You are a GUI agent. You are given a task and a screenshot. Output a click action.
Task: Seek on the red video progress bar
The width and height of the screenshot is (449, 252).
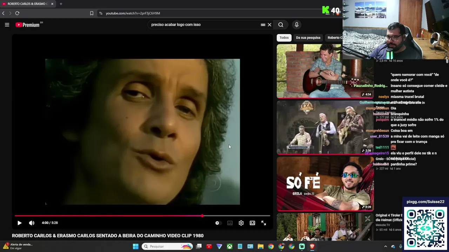click(142, 216)
